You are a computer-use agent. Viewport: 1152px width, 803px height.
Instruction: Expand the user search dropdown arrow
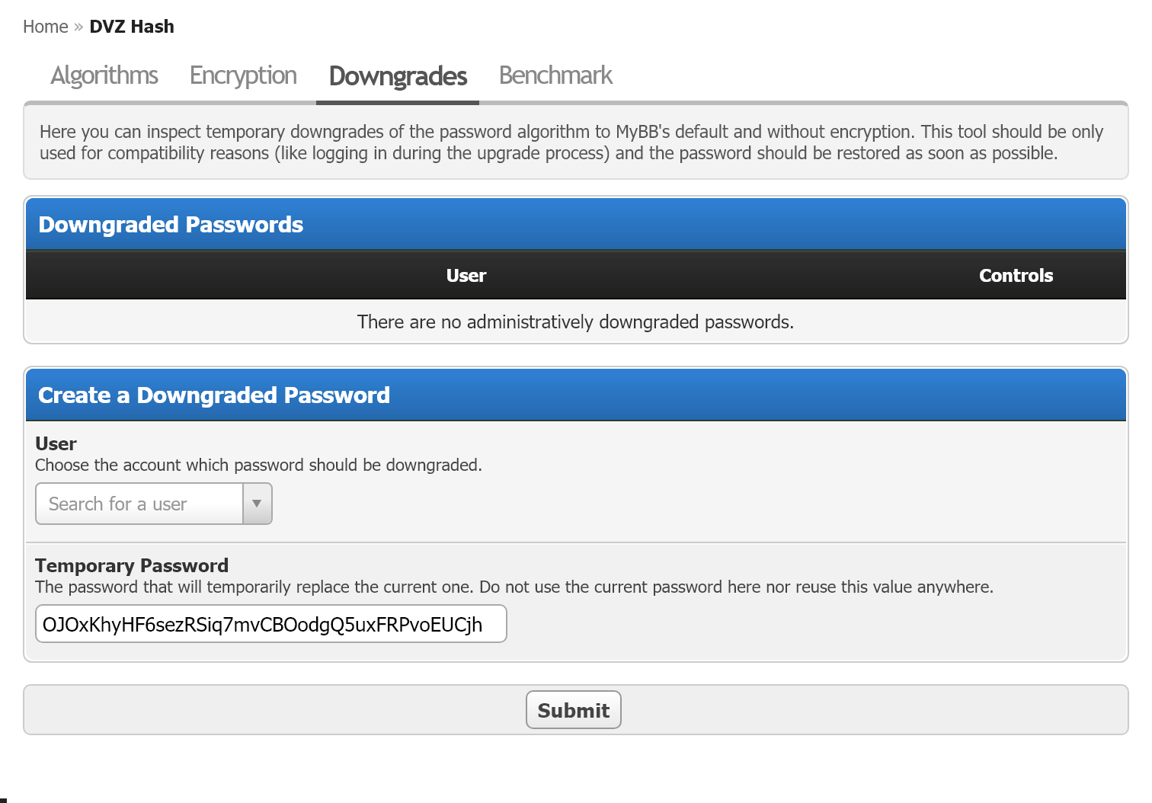(258, 504)
